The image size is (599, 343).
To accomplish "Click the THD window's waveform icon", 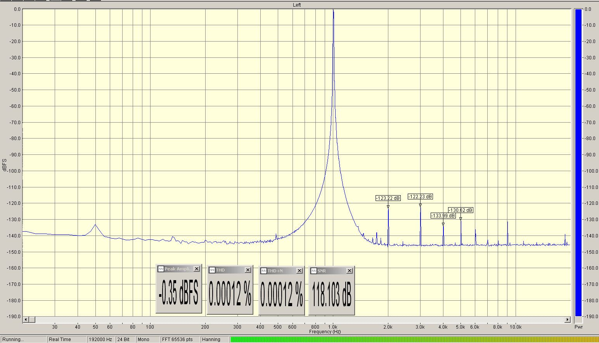I will [x=212, y=270].
